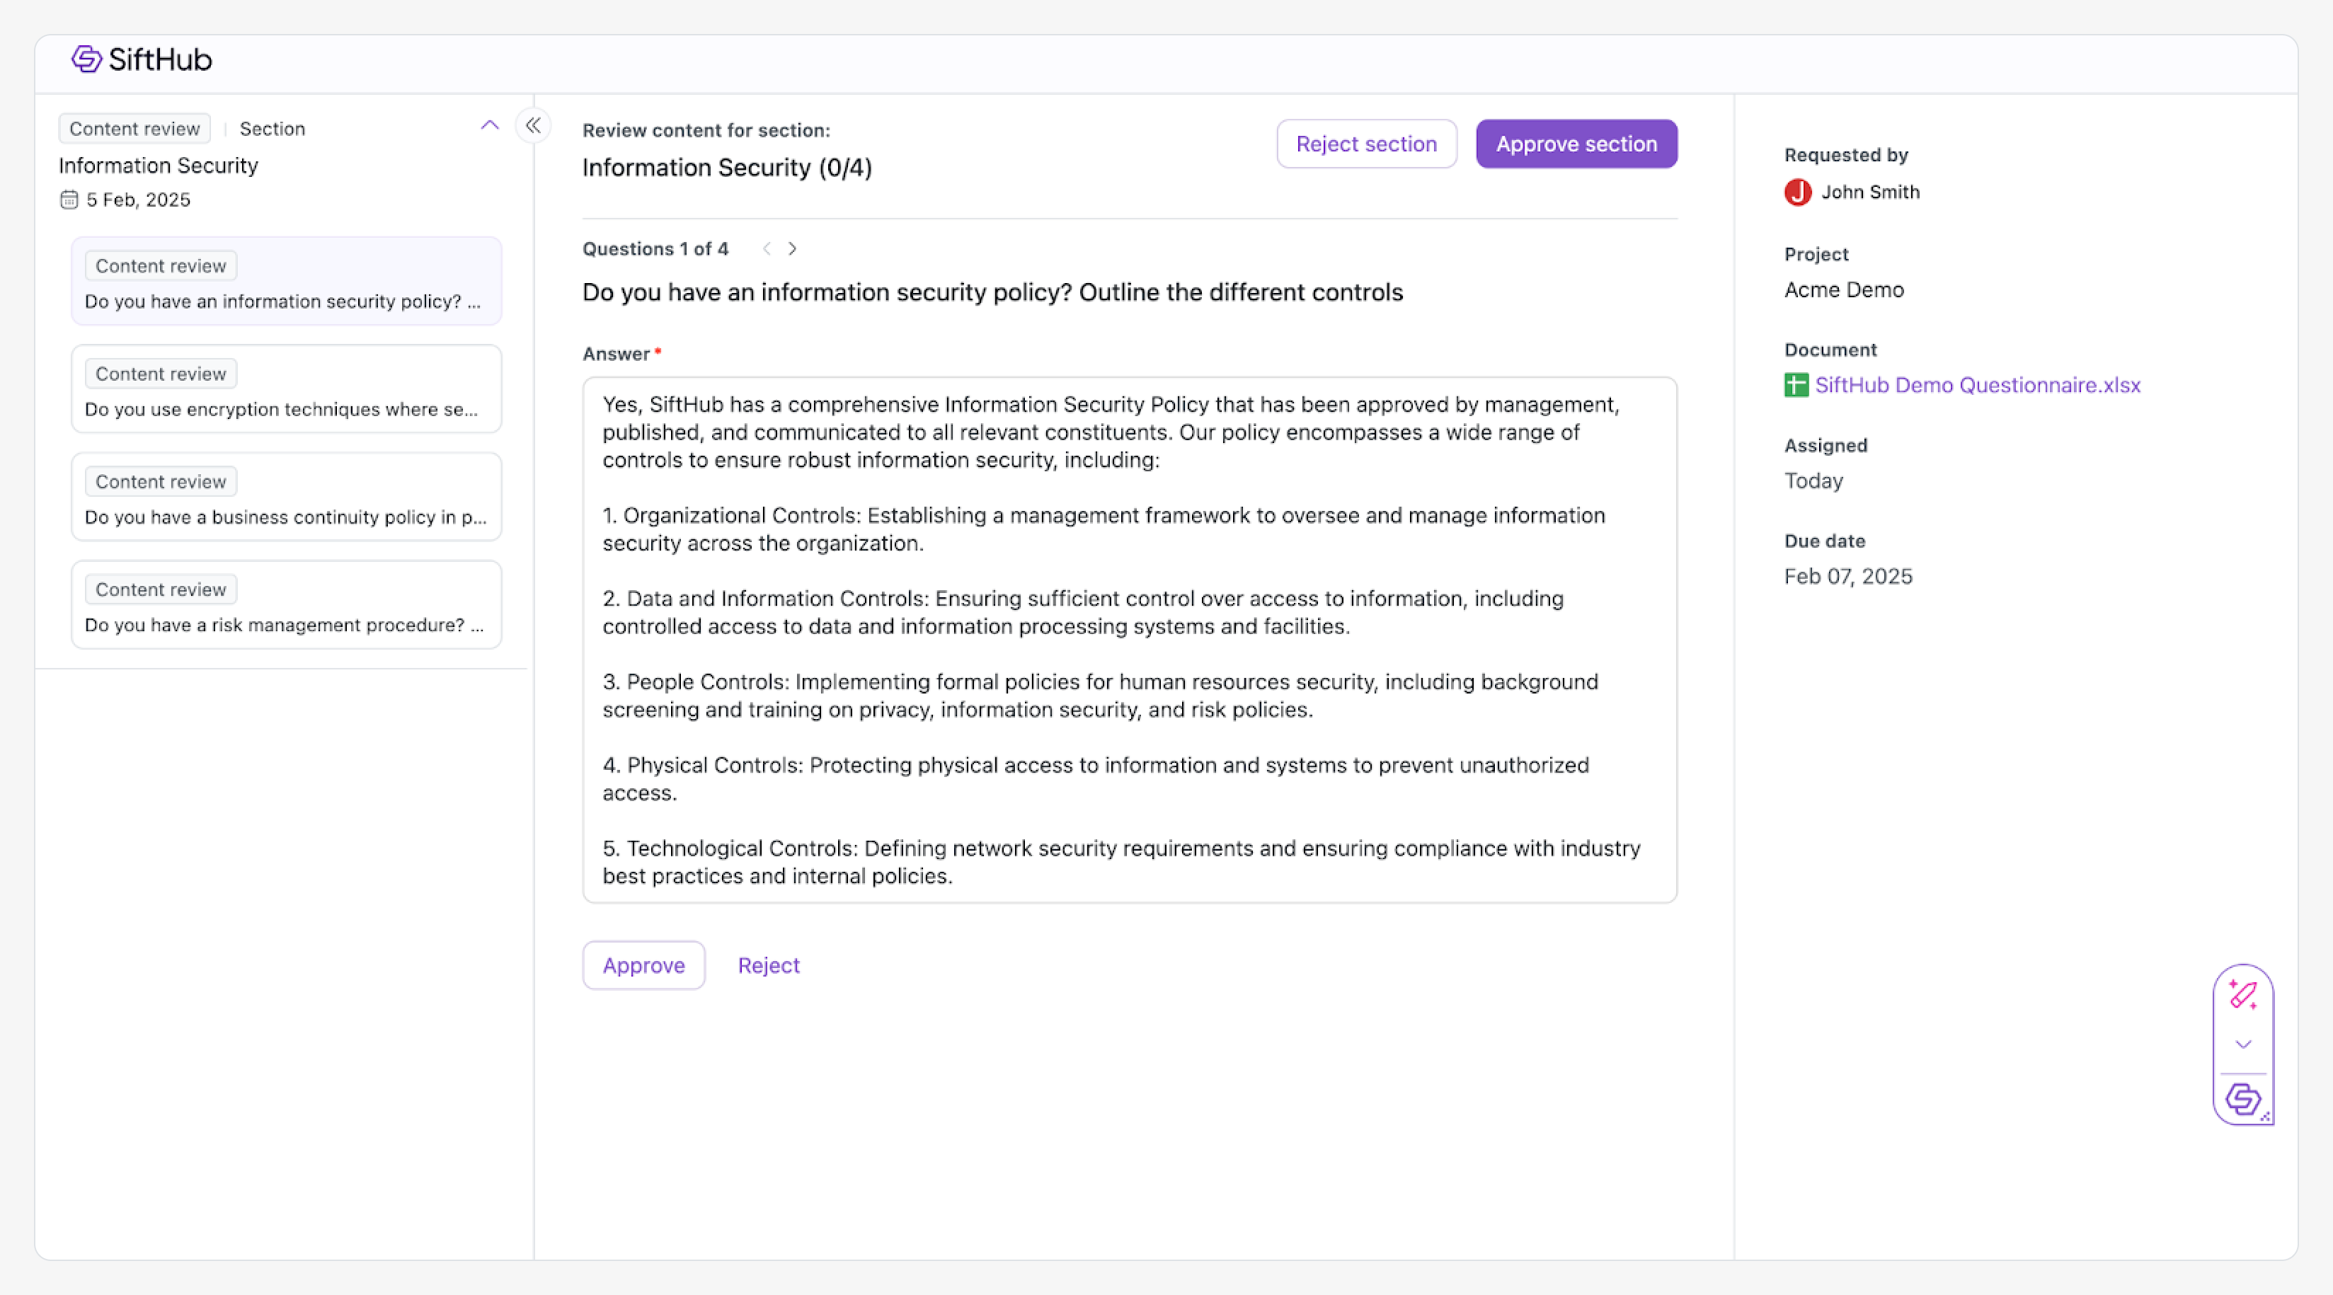Expand floating widget down chevron
The image size is (2333, 1295).
point(2242,1044)
